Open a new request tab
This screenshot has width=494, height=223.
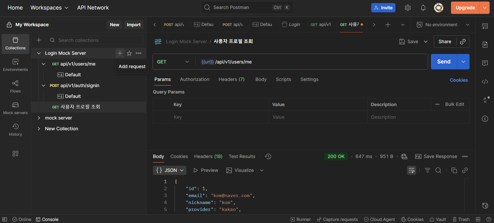(388, 25)
